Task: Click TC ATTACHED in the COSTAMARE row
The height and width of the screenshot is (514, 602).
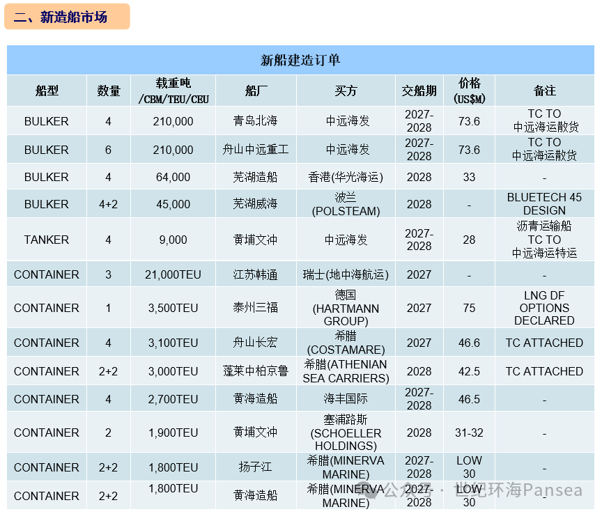Action: (x=544, y=343)
